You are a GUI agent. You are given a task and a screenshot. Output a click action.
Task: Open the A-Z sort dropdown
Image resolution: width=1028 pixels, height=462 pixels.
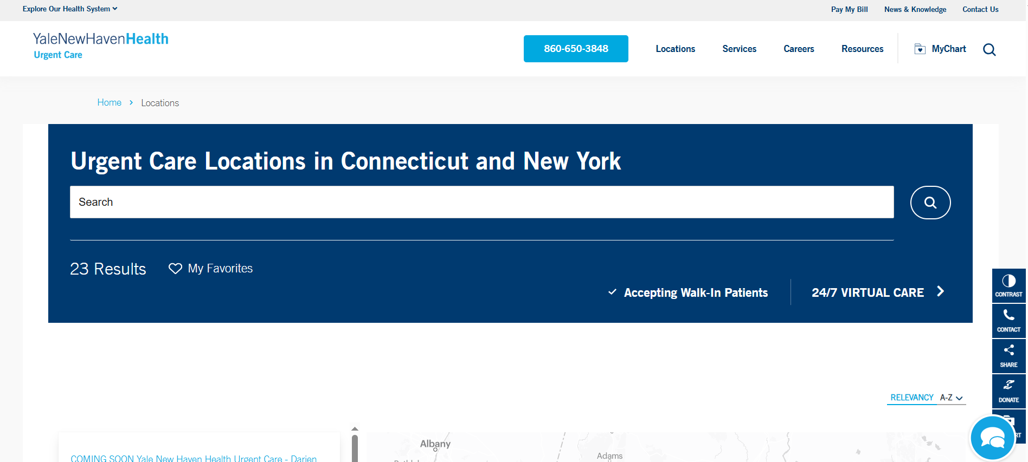point(951,398)
